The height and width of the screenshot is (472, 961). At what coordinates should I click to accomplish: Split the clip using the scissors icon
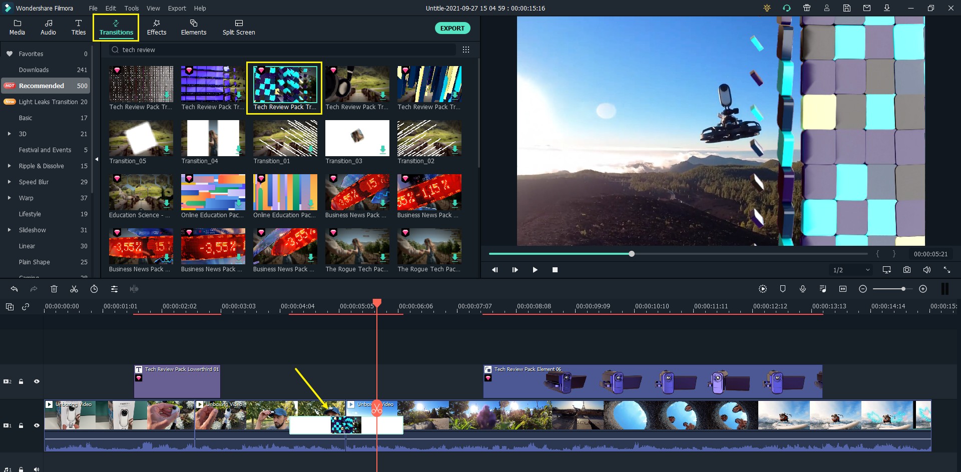74,289
